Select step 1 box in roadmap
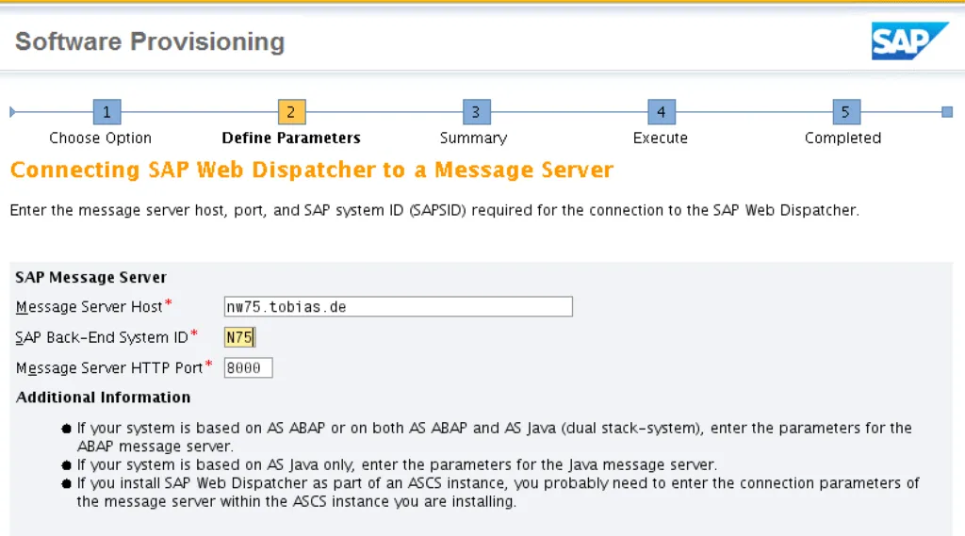This screenshot has width=965, height=536. point(106,112)
